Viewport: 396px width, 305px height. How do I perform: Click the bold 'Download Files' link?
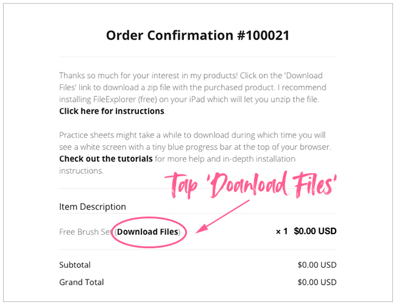[x=148, y=232]
